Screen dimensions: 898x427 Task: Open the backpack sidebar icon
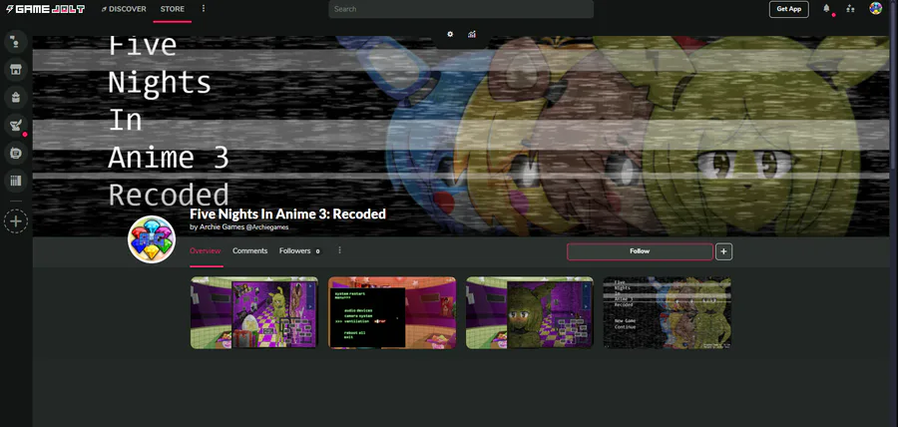(16, 98)
